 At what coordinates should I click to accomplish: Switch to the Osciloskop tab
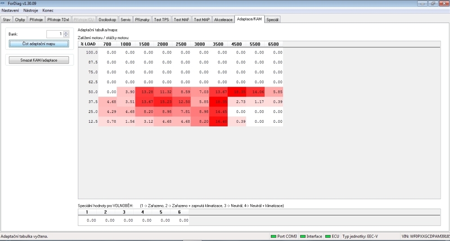(107, 20)
